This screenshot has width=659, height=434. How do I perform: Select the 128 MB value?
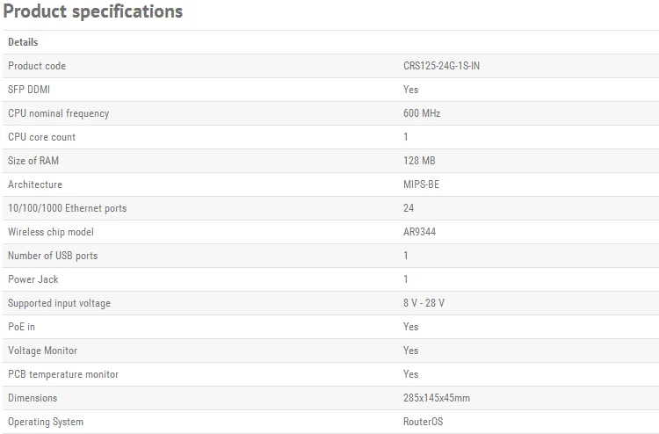(x=419, y=161)
